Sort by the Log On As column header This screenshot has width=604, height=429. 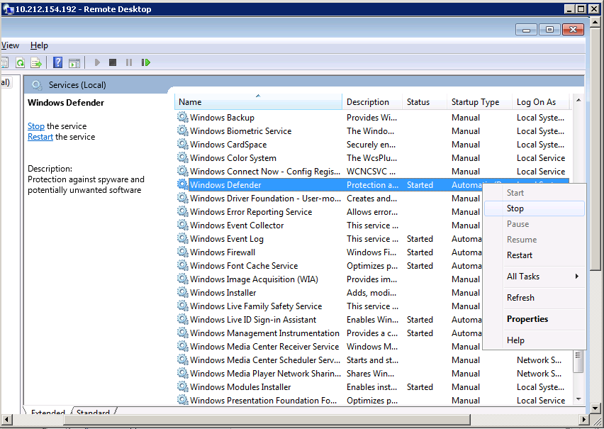(x=540, y=102)
